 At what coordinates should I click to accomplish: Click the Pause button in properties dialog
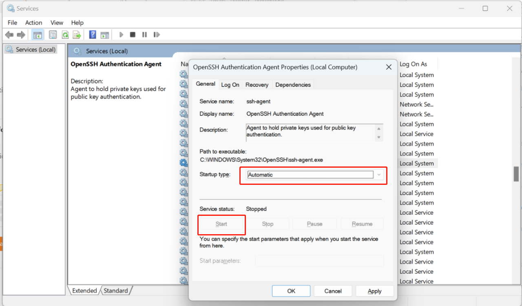tap(314, 224)
